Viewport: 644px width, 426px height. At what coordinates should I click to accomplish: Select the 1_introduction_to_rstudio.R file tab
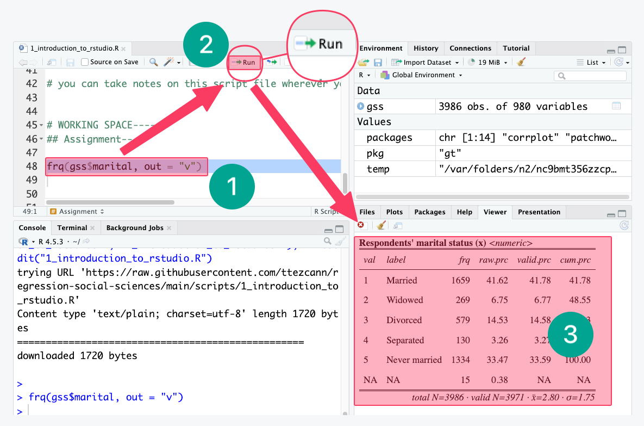[x=74, y=48]
